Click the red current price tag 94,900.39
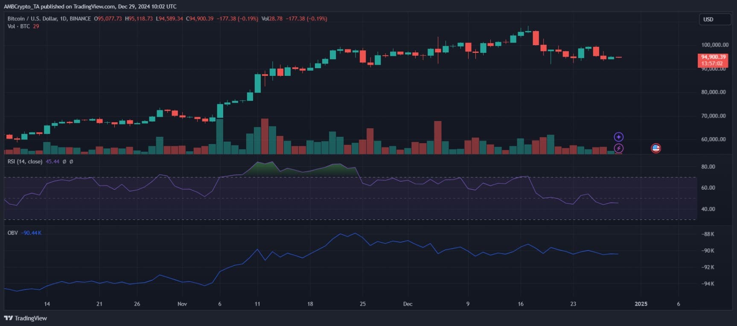Image resolution: width=737 pixels, height=326 pixels. [713, 57]
